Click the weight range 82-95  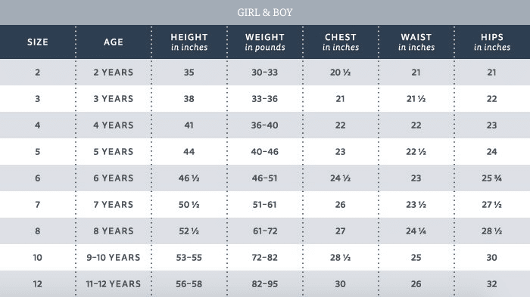265,284
